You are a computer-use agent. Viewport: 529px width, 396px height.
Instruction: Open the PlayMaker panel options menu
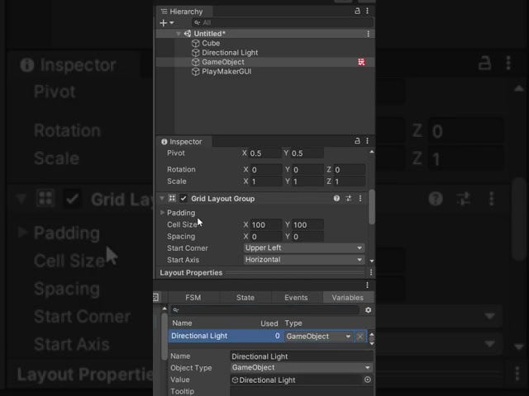tap(367, 285)
